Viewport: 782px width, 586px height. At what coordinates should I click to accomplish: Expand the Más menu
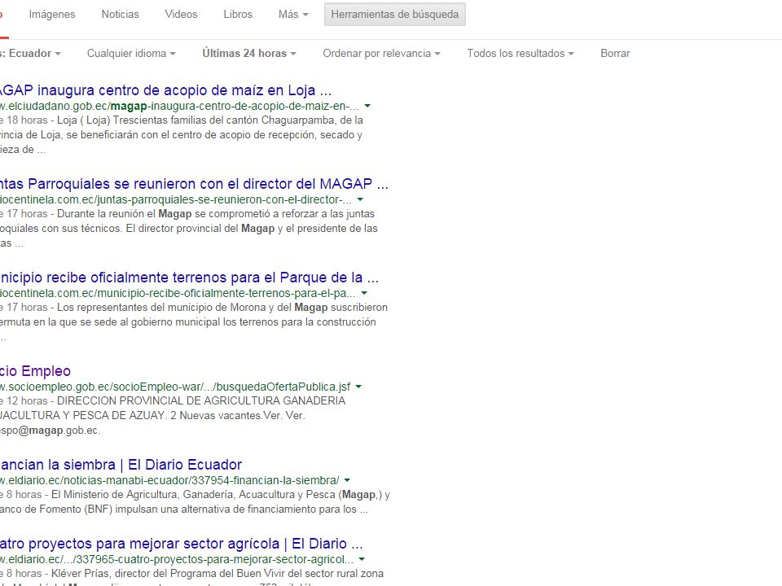click(x=293, y=15)
